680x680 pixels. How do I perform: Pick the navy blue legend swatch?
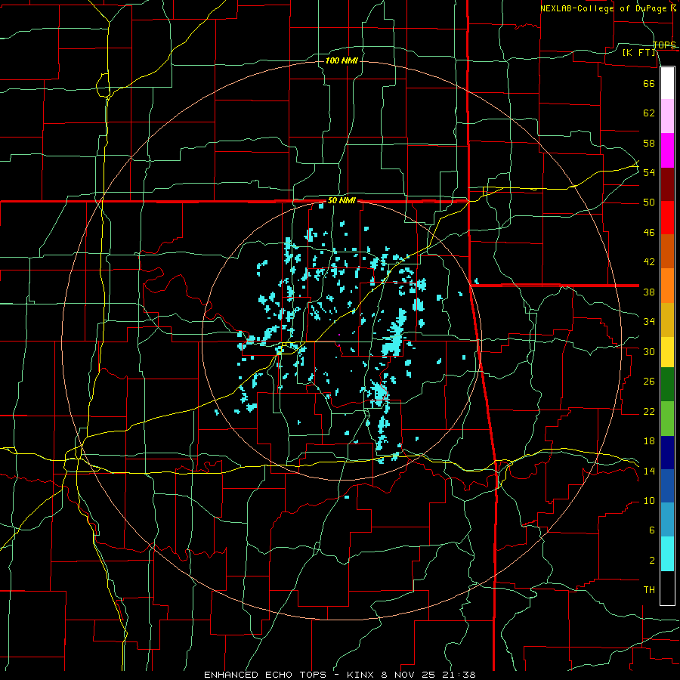point(667,453)
